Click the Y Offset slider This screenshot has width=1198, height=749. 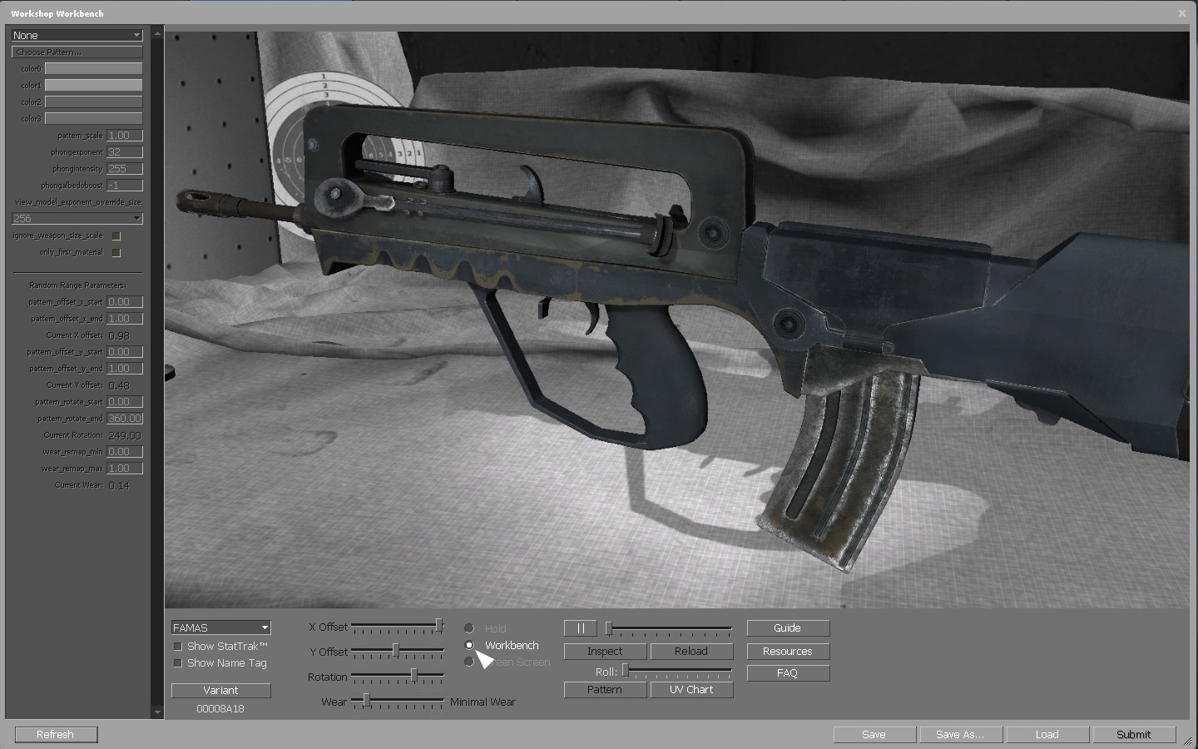click(398, 651)
